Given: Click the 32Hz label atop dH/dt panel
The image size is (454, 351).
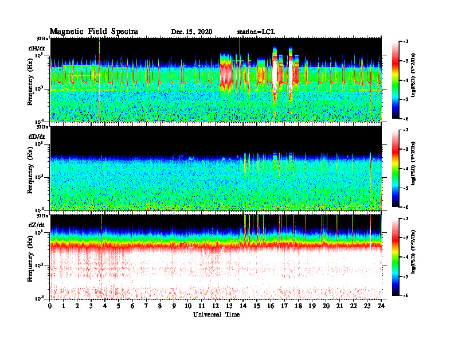Looking at the screenshot, I should (x=42, y=38).
